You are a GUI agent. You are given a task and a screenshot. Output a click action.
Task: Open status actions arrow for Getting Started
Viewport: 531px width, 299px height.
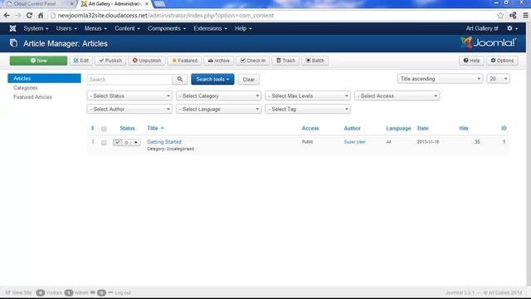pos(136,142)
